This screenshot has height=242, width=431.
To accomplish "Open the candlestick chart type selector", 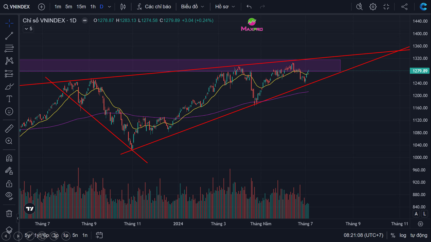I will click(x=123, y=7).
